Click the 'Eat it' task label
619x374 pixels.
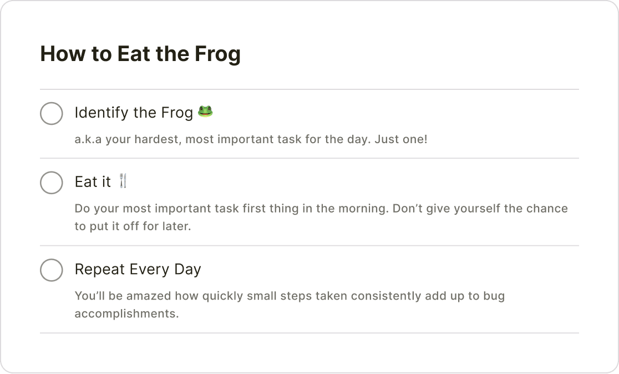click(x=94, y=181)
